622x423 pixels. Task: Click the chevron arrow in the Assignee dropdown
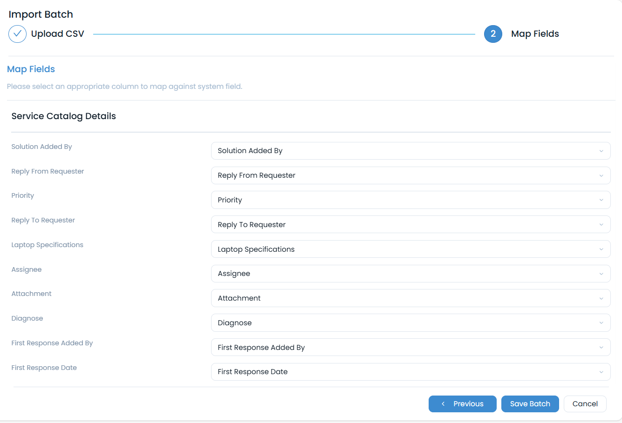pyautogui.click(x=601, y=274)
